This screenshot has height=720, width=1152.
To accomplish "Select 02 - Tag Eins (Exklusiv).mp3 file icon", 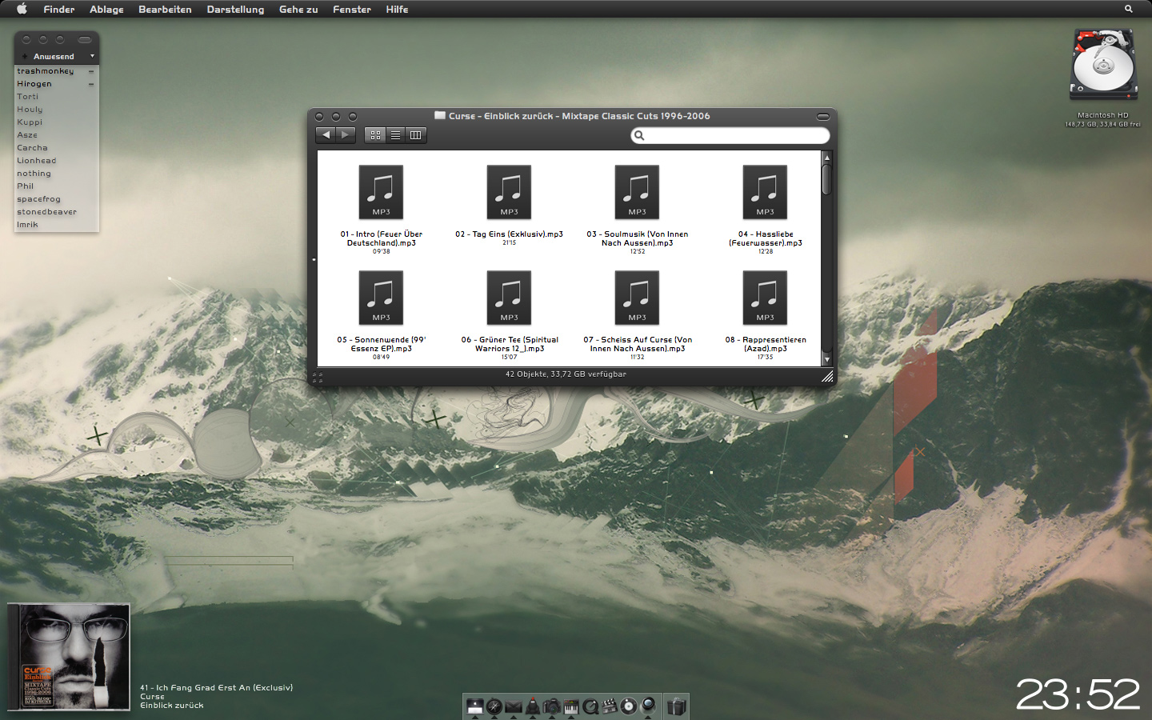I will tap(509, 192).
